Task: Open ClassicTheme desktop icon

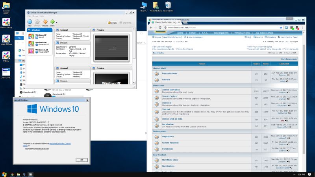Action: pos(6,73)
